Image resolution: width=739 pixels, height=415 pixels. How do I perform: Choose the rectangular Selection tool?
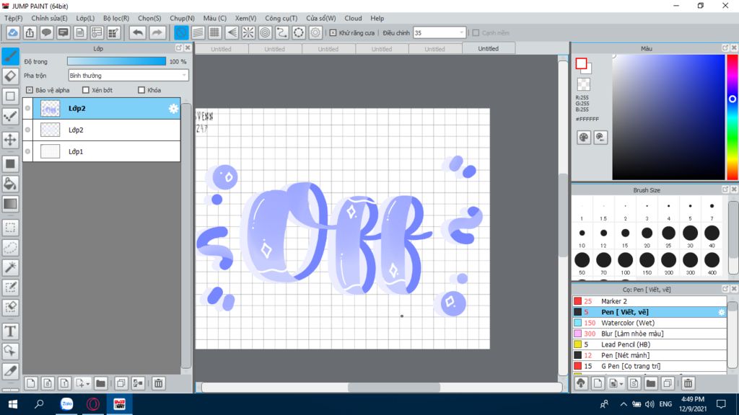10,228
